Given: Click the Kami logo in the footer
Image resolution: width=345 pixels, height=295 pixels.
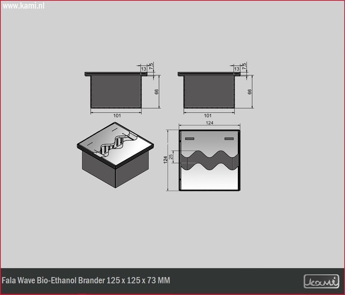Looking at the screenshot, I should pyautogui.click(x=321, y=281).
